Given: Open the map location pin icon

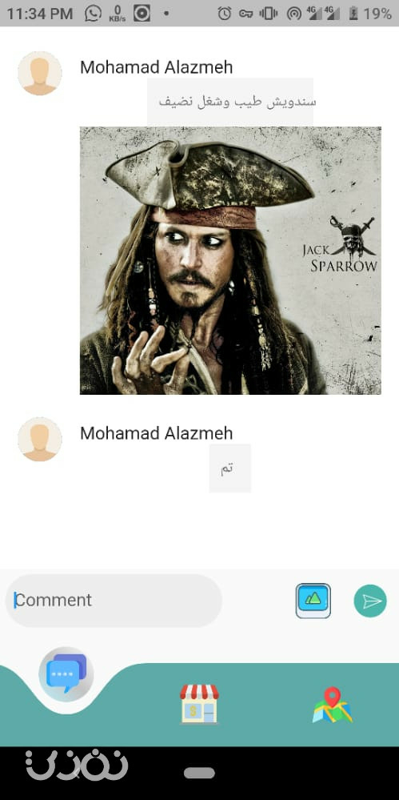Looking at the screenshot, I should coord(333,705).
